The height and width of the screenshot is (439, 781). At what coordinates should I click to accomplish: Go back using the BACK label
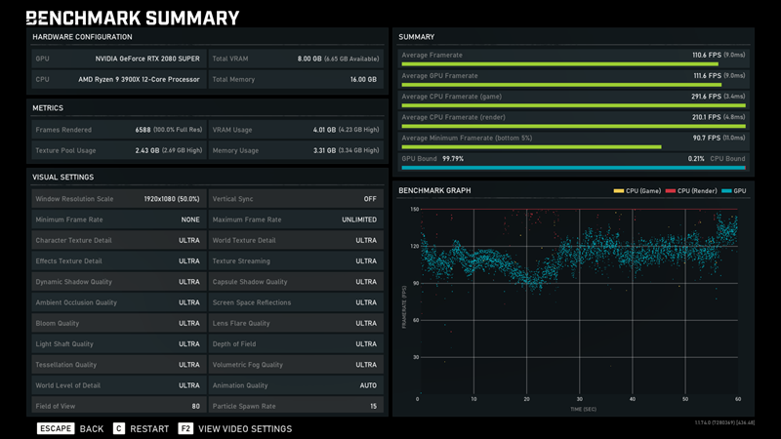tap(92, 428)
